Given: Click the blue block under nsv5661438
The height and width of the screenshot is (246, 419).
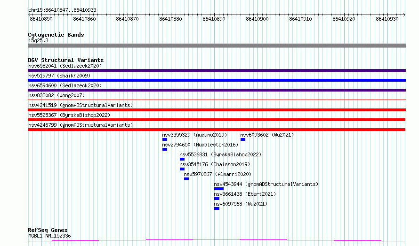Looking at the screenshot, I should (x=217, y=199).
